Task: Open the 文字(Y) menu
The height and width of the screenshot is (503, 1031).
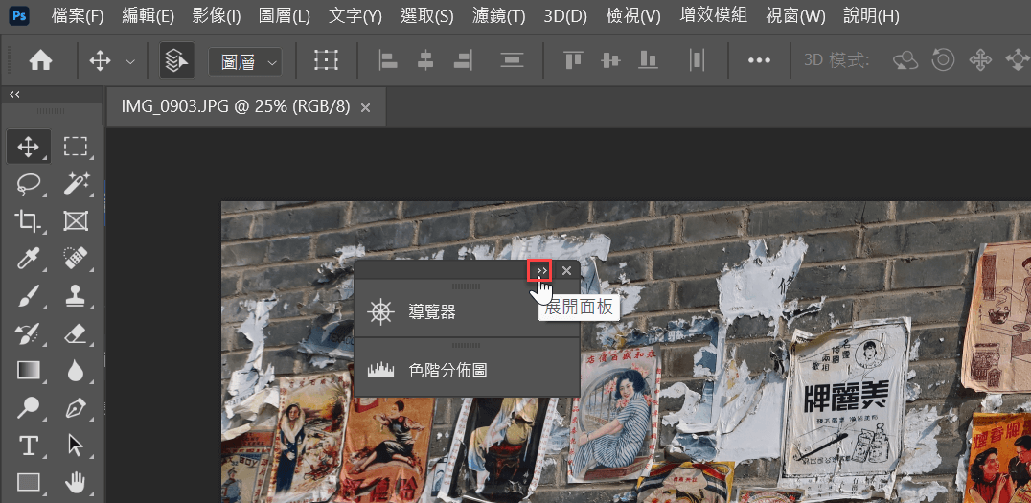Action: click(355, 17)
